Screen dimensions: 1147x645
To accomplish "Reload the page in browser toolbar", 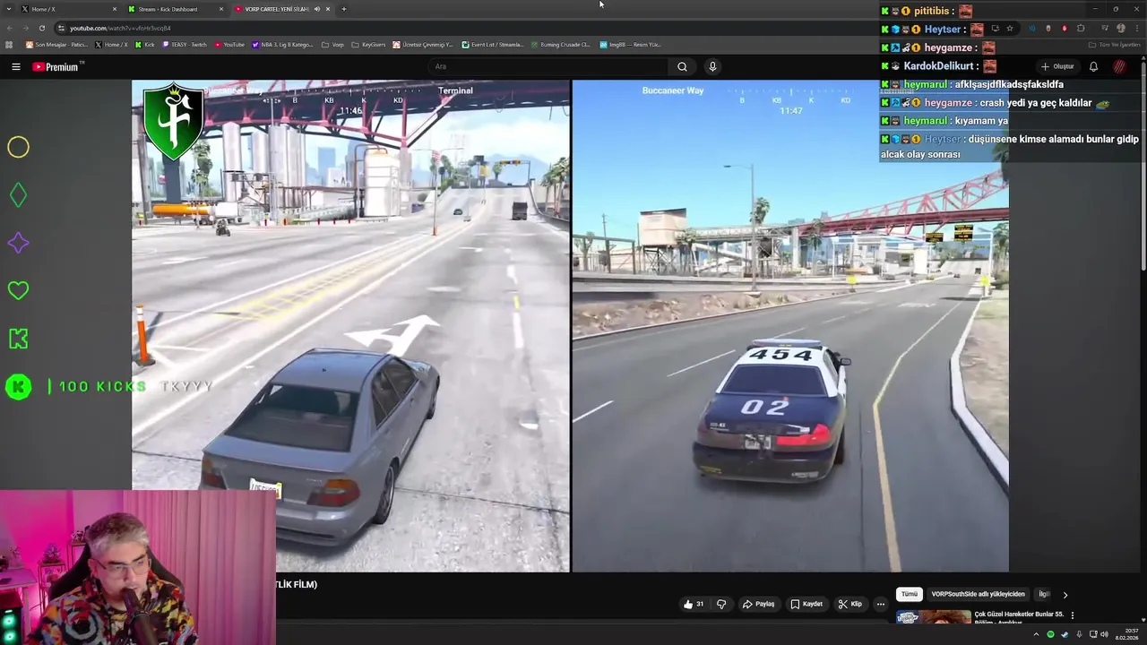I will pos(41,28).
